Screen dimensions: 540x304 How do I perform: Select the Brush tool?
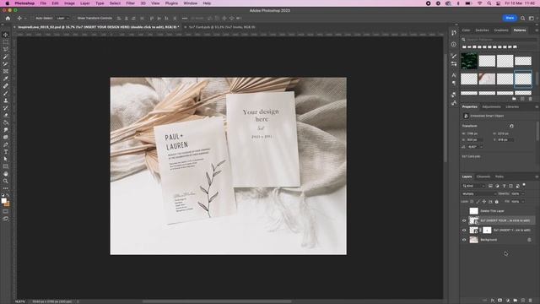(6, 94)
